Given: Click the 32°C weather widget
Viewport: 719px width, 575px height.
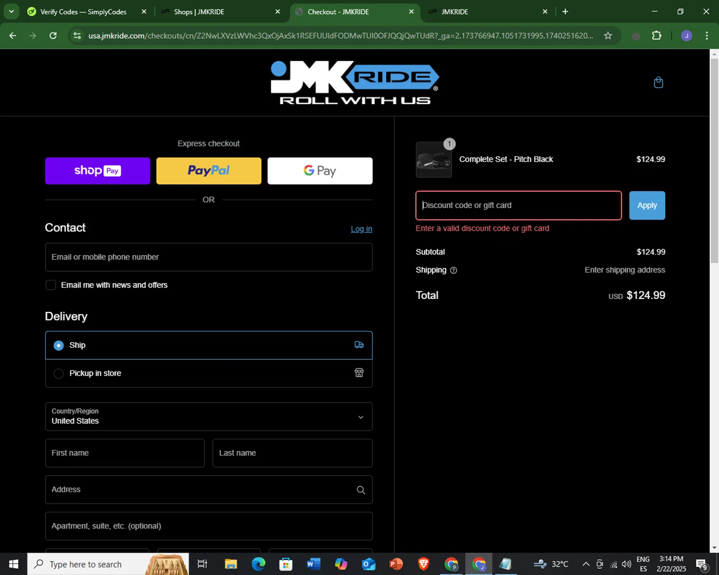Looking at the screenshot, I should pos(551,564).
